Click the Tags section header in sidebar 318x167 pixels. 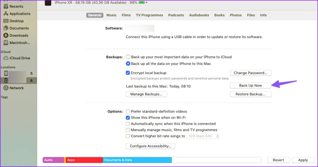(4, 97)
